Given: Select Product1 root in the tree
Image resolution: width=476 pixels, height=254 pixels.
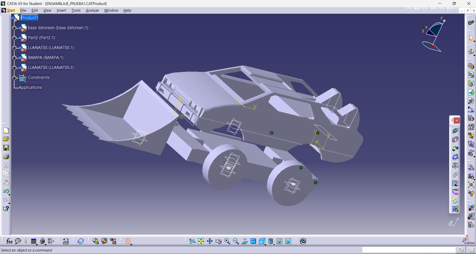Looking at the screenshot, I should tap(29, 18).
